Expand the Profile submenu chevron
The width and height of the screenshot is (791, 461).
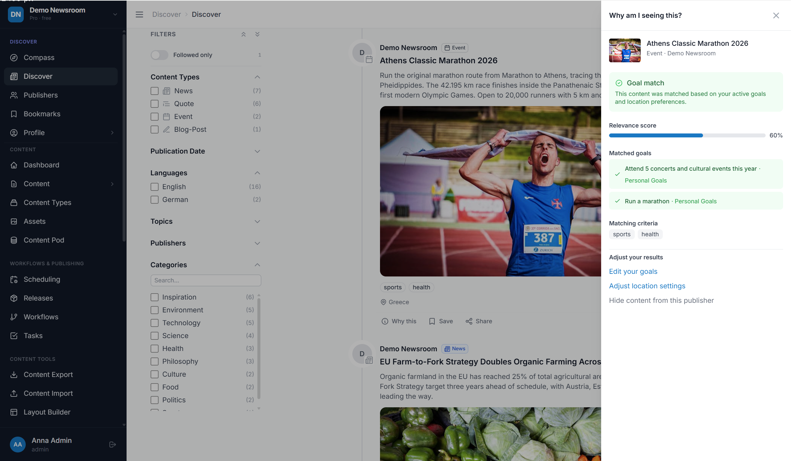112,133
